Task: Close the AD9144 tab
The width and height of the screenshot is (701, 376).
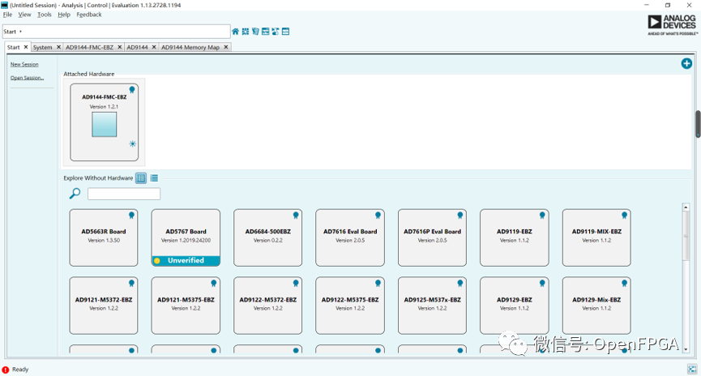Action: (x=154, y=47)
